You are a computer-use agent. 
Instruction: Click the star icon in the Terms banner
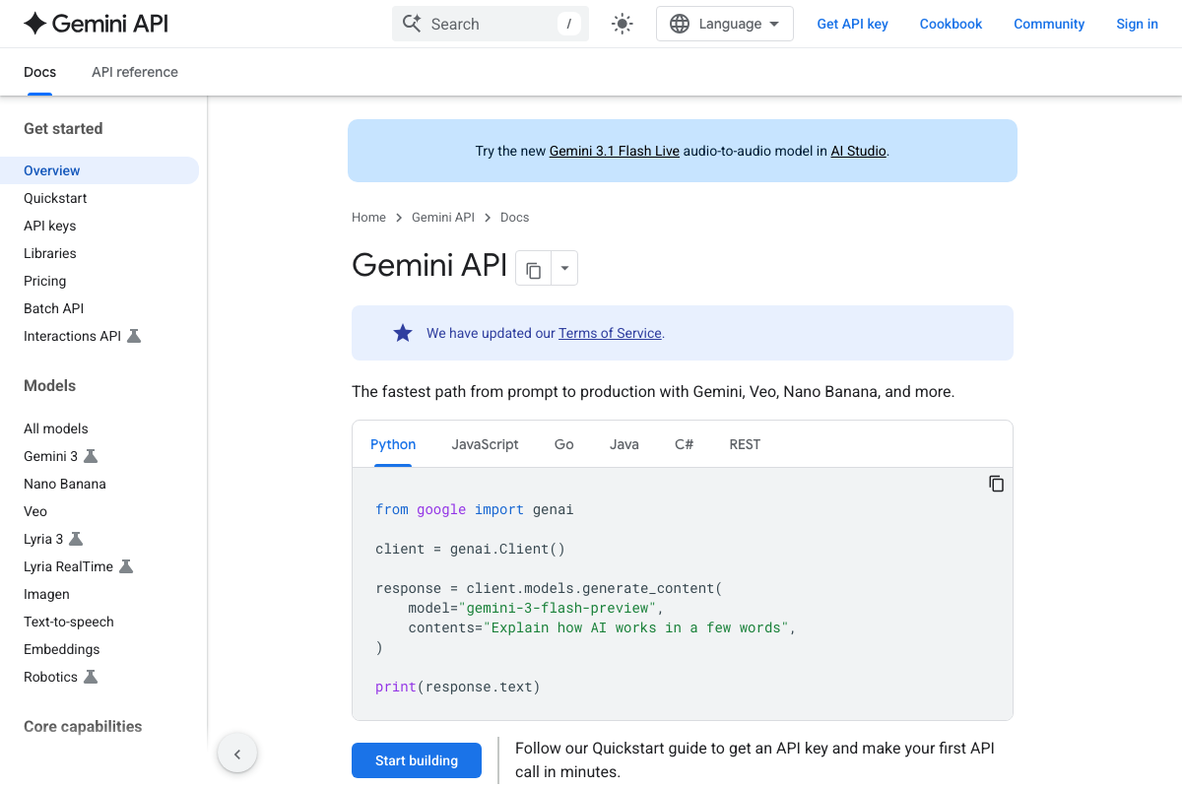point(403,332)
